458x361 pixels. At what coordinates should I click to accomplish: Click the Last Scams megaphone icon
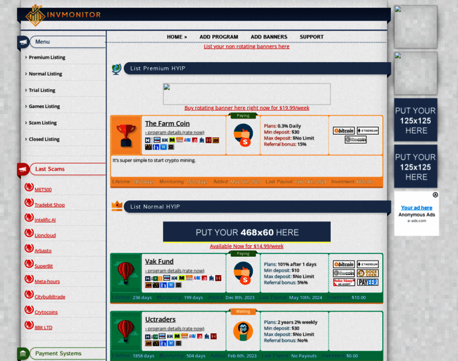(23, 170)
